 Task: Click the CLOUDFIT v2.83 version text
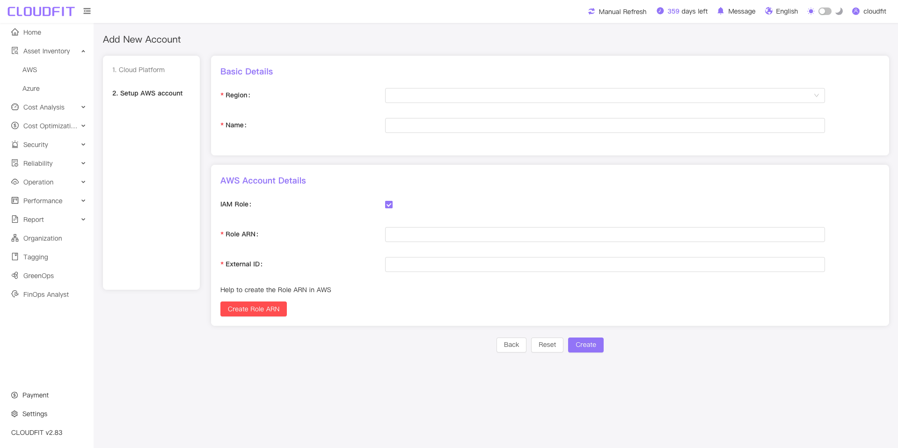[37, 433]
